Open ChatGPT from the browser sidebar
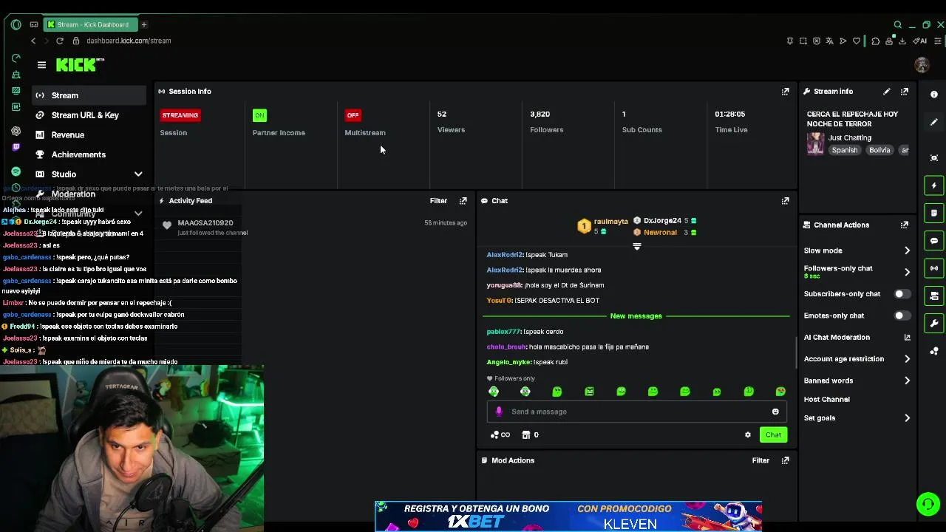This screenshot has height=532, width=946. pos(16,131)
